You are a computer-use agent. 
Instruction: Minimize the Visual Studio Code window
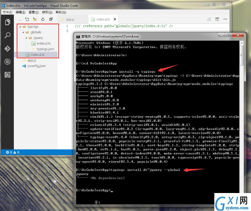tap(208, 4)
